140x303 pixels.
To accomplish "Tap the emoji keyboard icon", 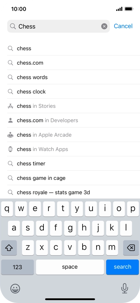I will click(x=15, y=288).
